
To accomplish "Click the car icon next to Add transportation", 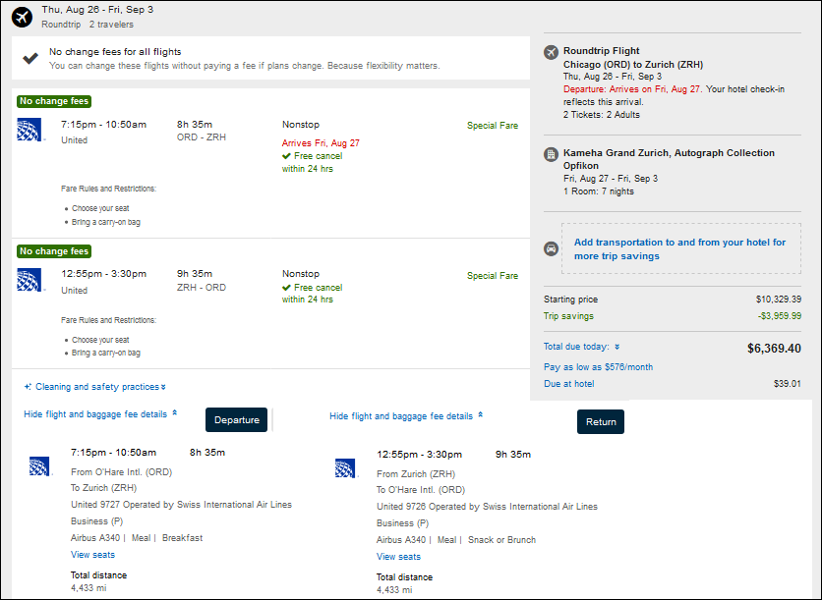I will click(551, 248).
